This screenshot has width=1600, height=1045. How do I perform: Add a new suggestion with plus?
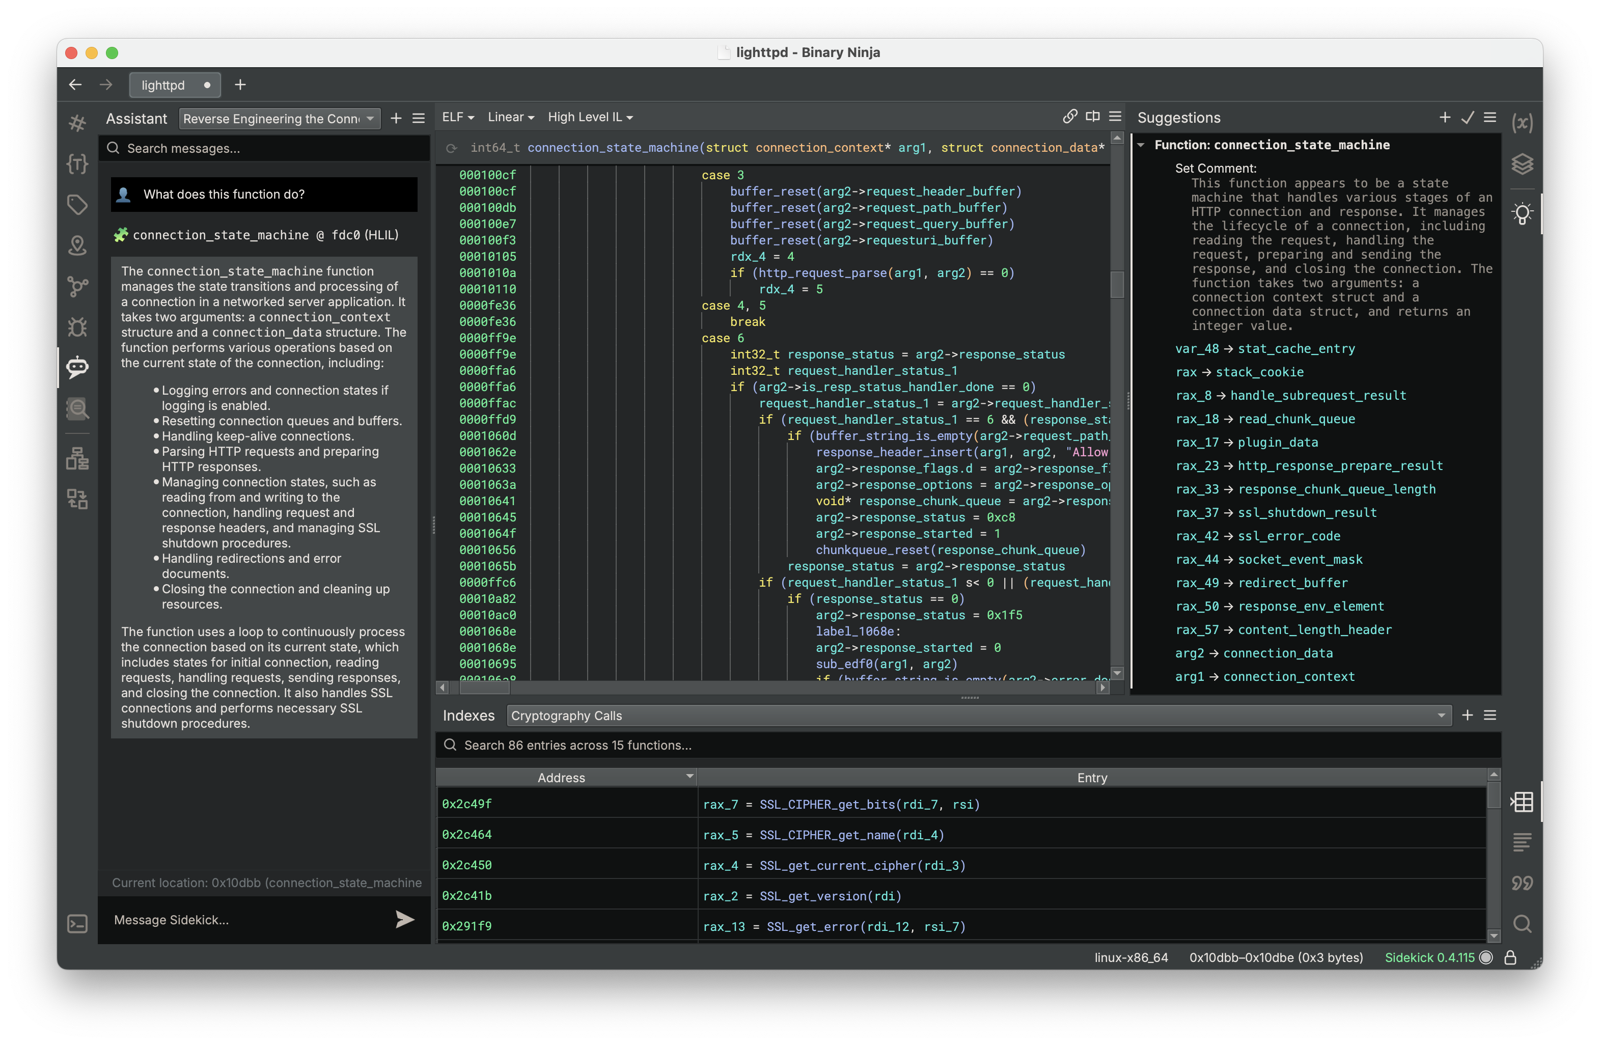tap(1445, 118)
